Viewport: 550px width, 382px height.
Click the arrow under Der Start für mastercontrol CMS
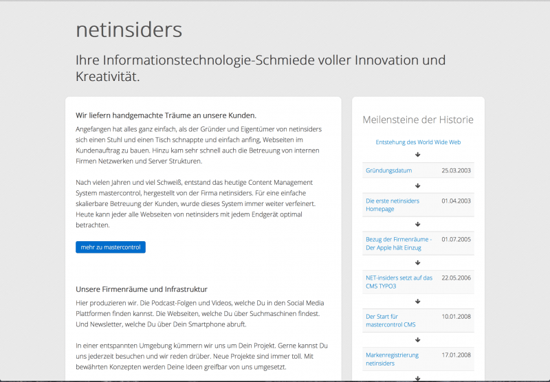(x=418, y=339)
